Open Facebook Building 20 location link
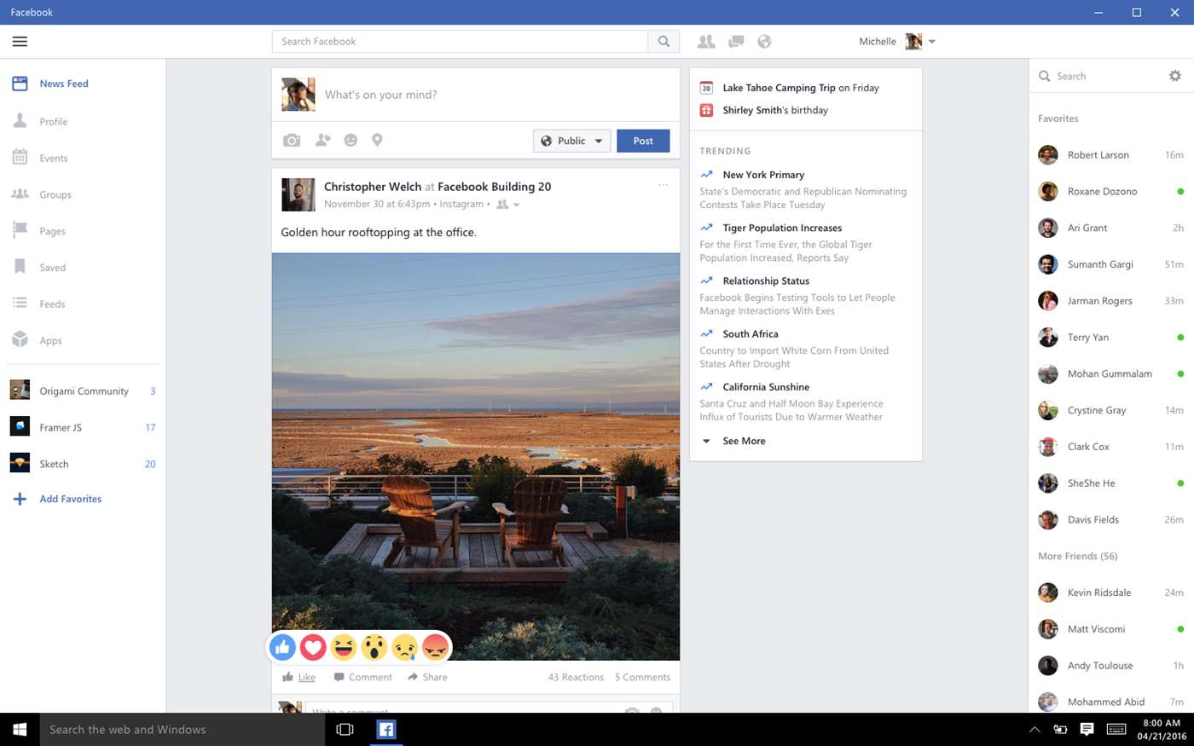1194x746 pixels. coord(494,187)
